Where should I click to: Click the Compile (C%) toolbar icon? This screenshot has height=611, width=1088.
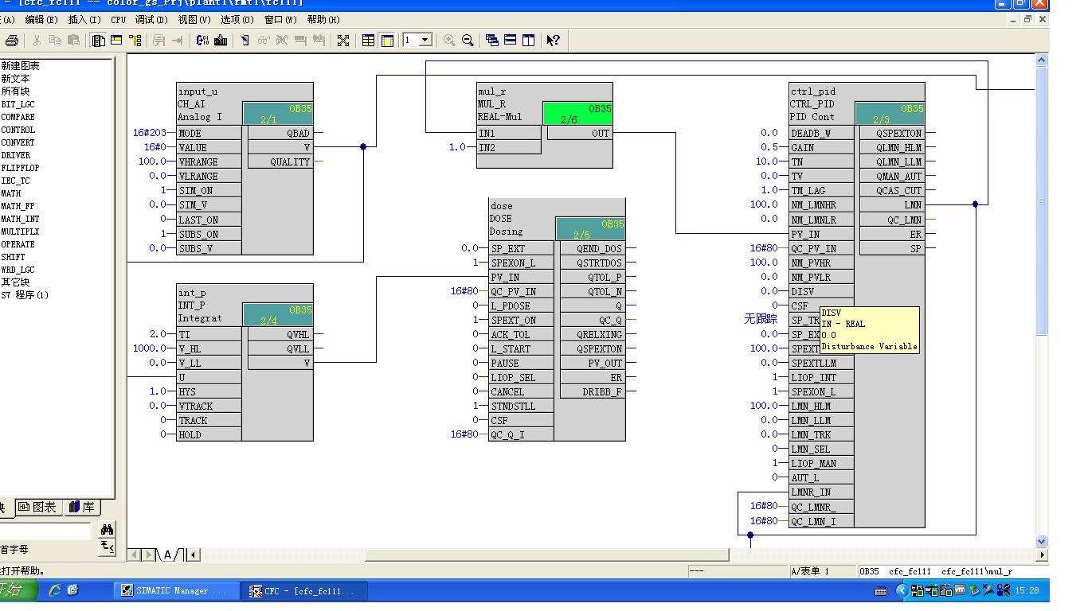[x=202, y=41]
